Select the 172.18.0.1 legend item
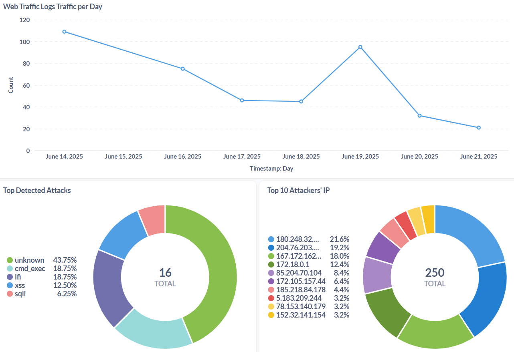 [293, 264]
